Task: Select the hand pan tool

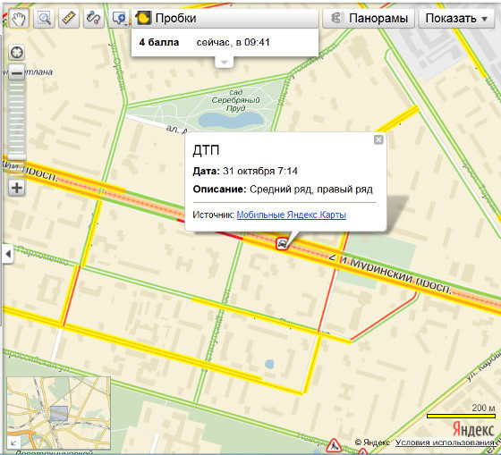Action: (x=19, y=18)
